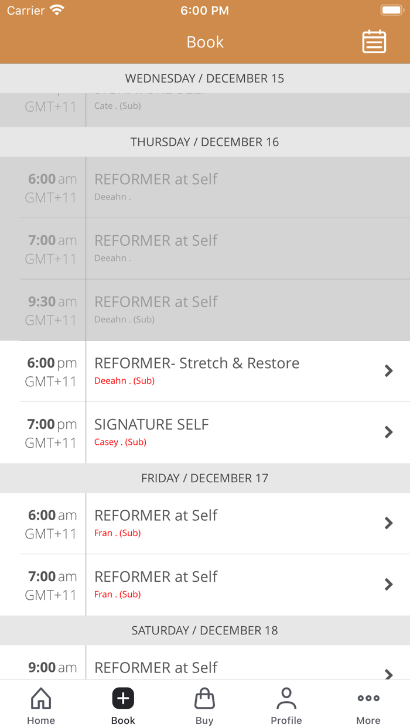
Task: Click the THURSDAY / DECEMBER 16 header
Action: pyautogui.click(x=205, y=142)
